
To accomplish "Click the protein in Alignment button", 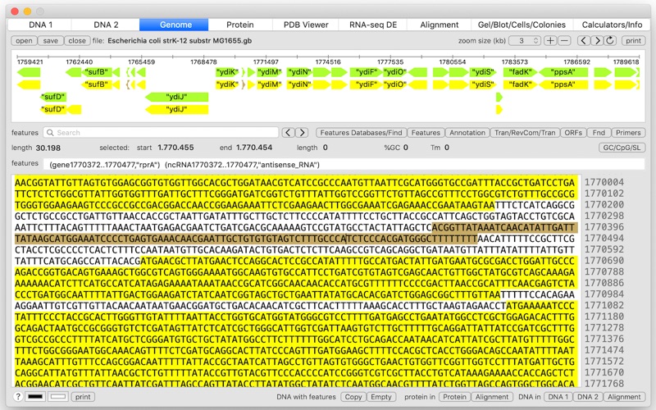I will pyautogui.click(x=492, y=397).
